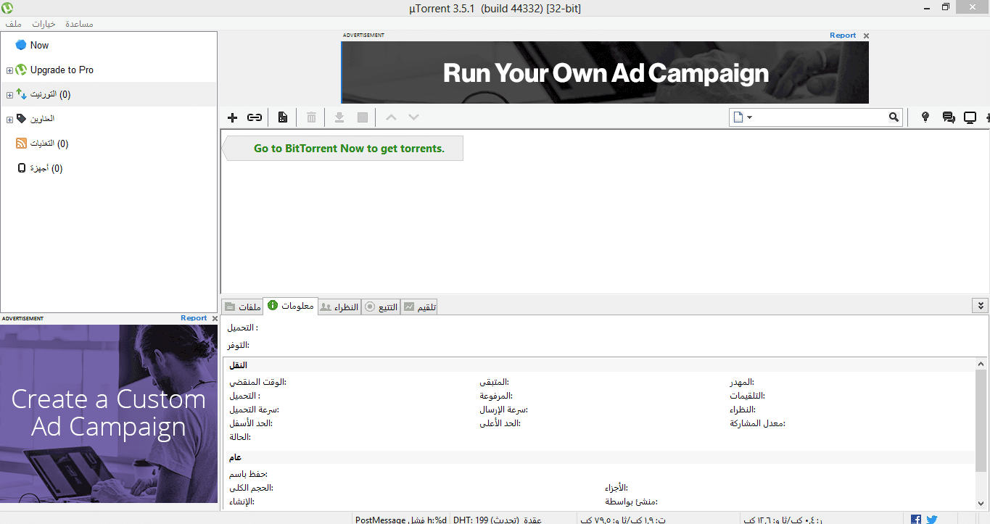Click Report link above top advertisement
This screenshot has height=524, width=990.
pos(843,35)
